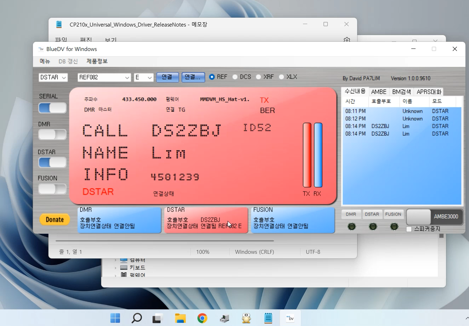Open taskbar Search magnifier
The width and height of the screenshot is (469, 326).
click(x=137, y=318)
